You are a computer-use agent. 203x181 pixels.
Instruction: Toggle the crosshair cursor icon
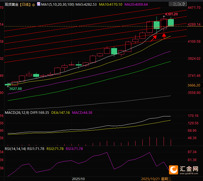(171, 4)
